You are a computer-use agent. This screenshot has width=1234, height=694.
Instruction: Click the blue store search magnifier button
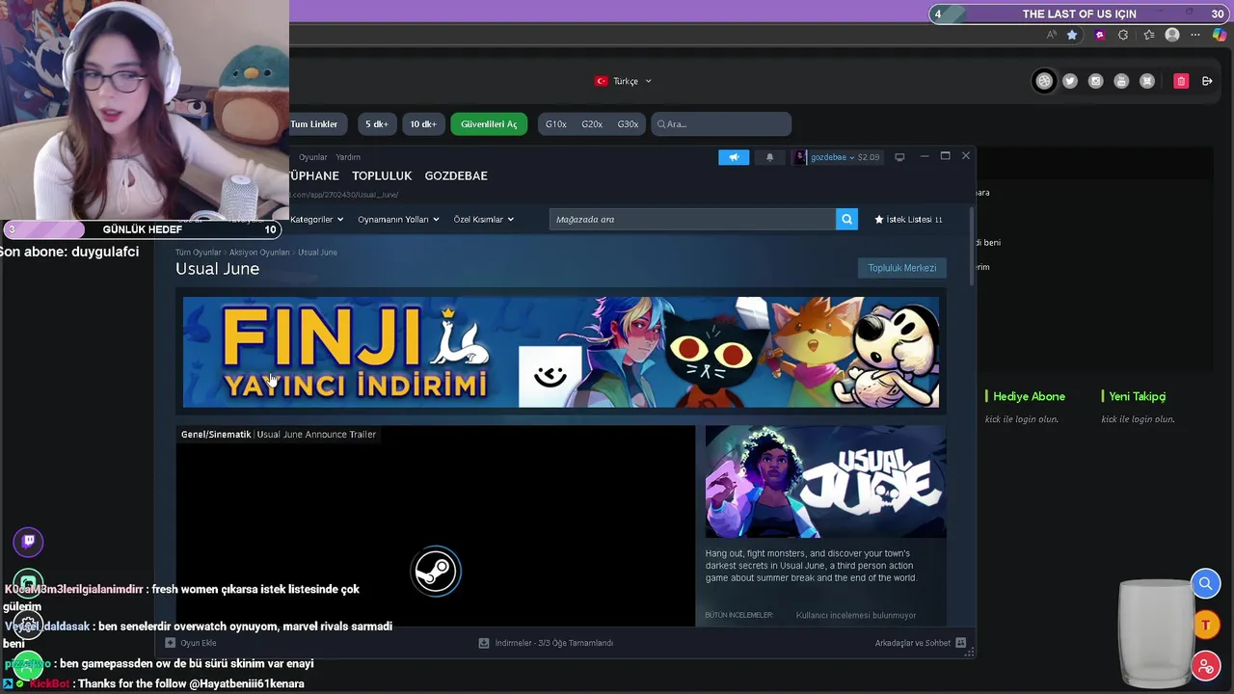[x=846, y=219]
